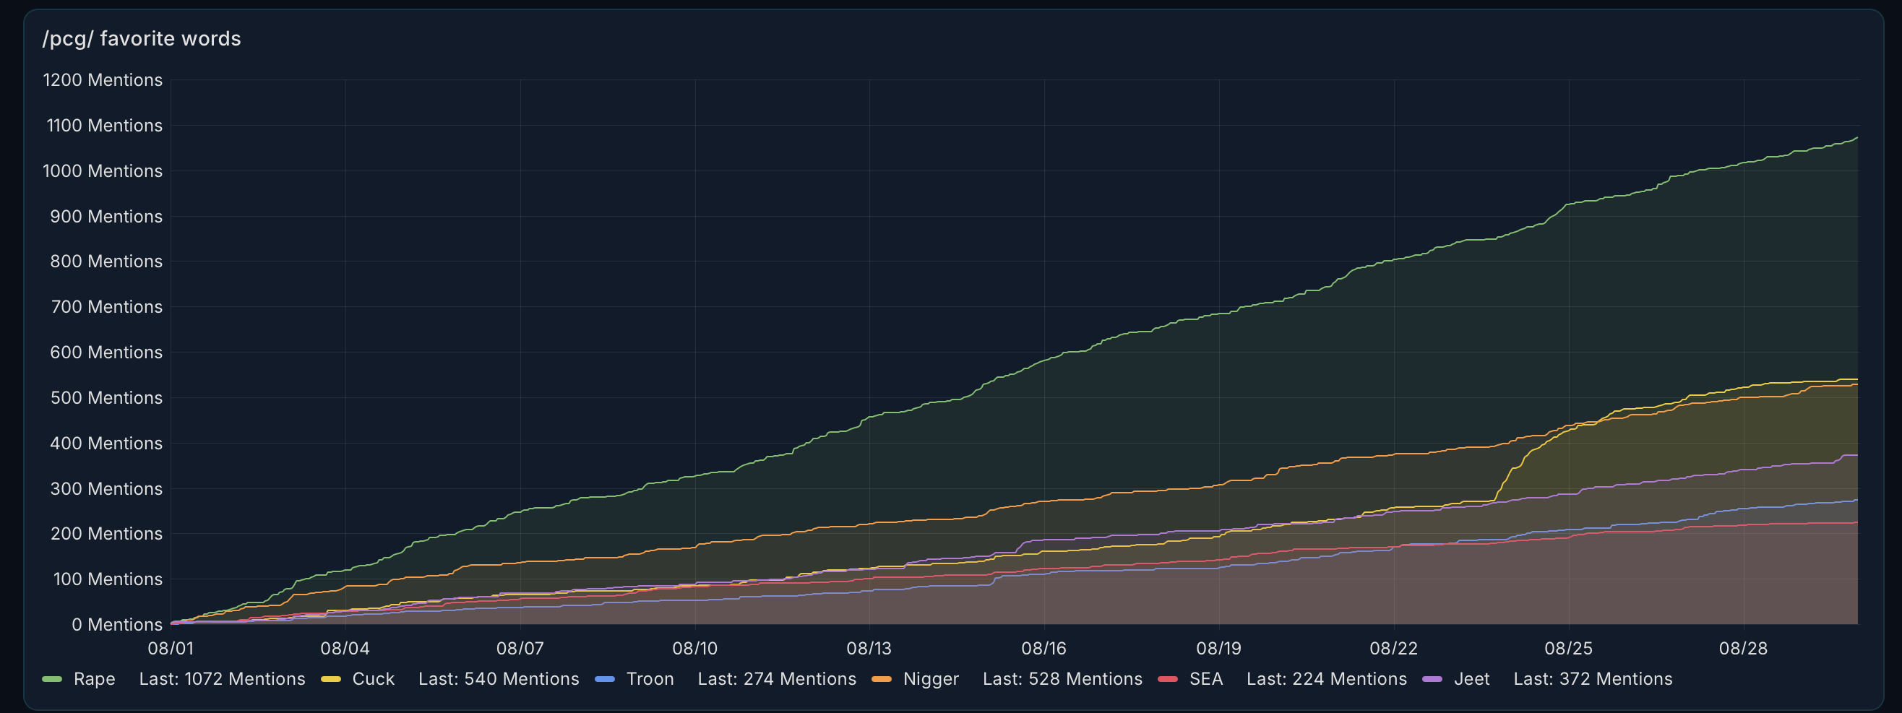Click the "600 Mentions" y-axis label
Screen dimensions: 1902x713
(106, 352)
